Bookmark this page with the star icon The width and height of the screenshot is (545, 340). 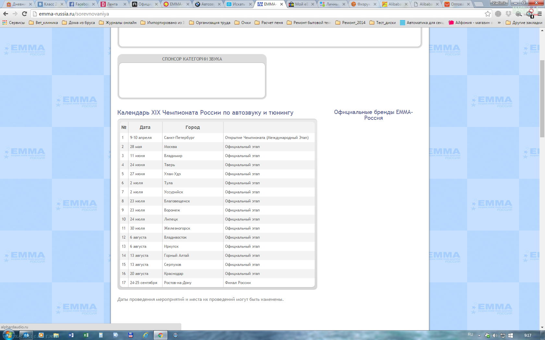488,14
